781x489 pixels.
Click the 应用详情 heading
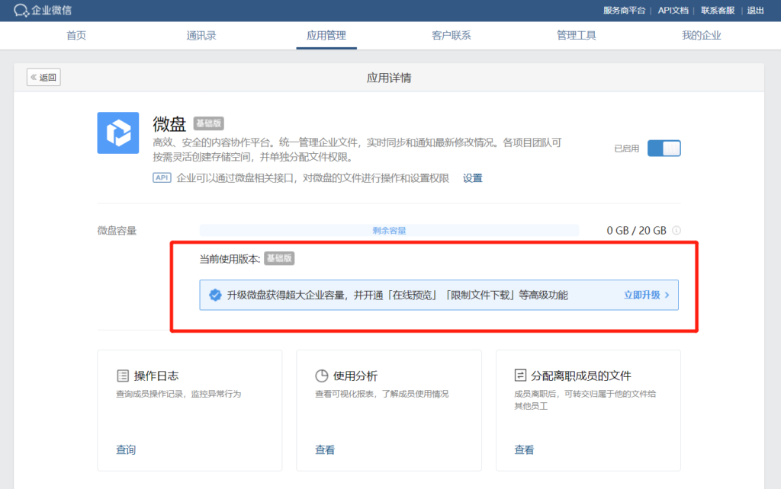coord(389,78)
